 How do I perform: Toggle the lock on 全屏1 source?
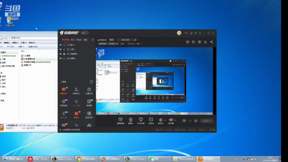click(64, 49)
